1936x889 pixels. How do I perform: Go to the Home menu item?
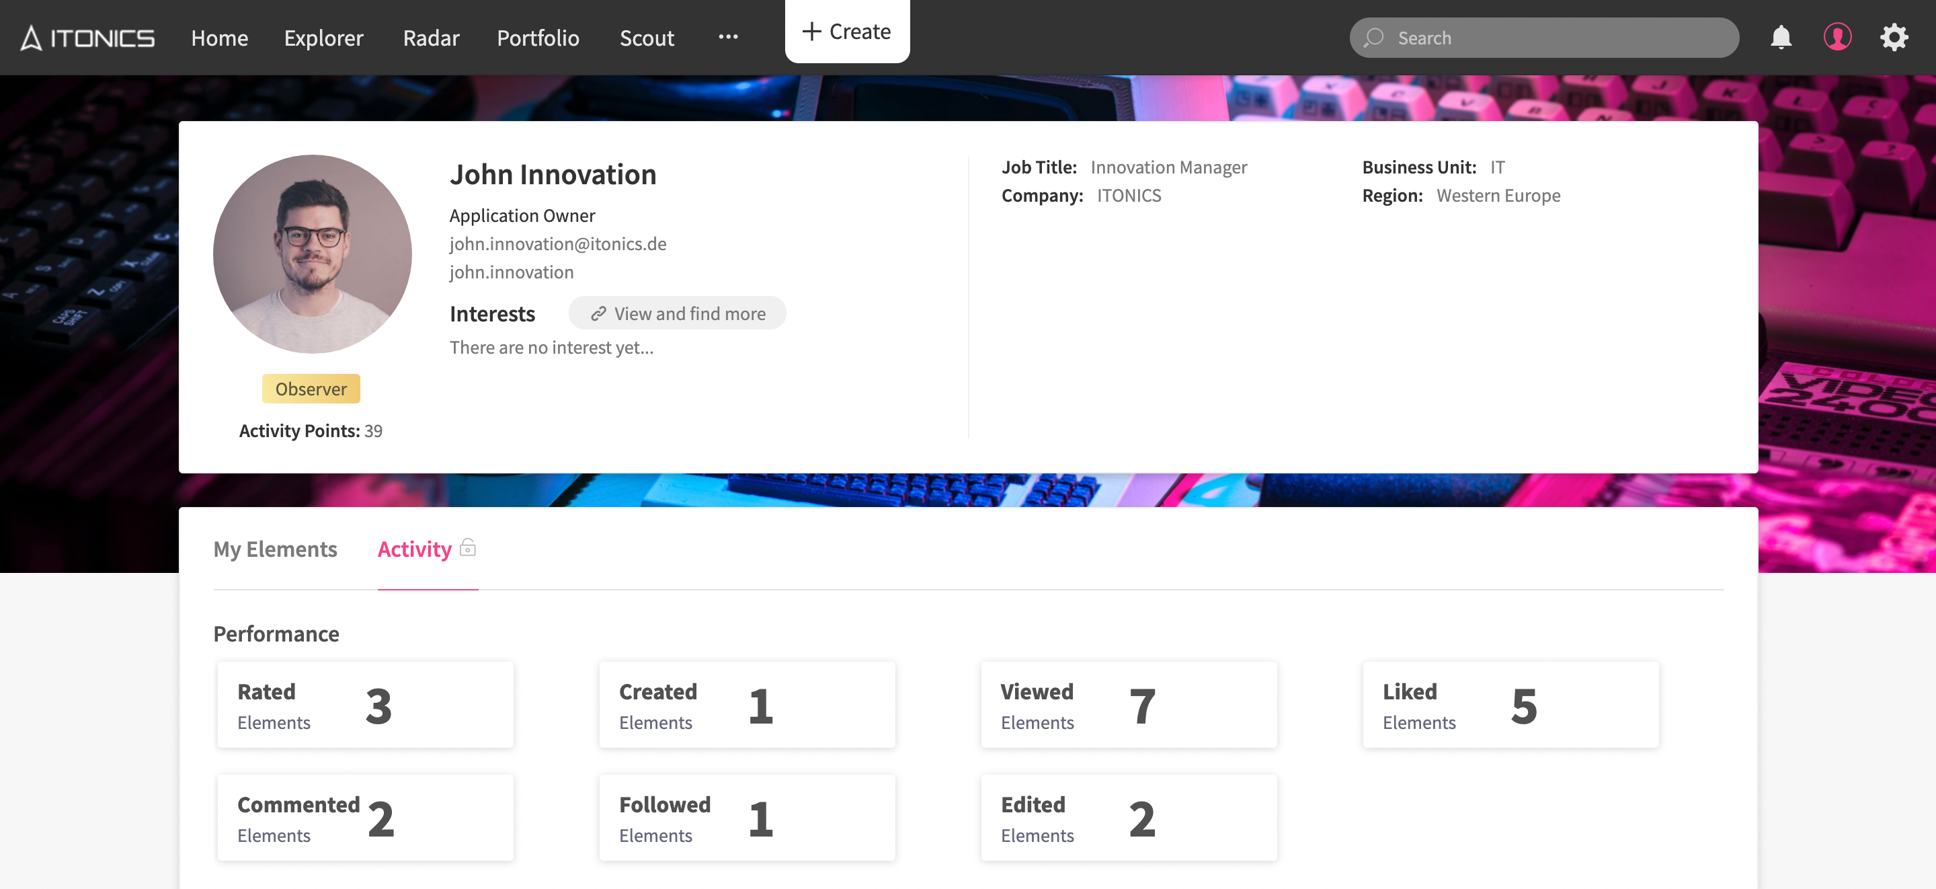219,38
